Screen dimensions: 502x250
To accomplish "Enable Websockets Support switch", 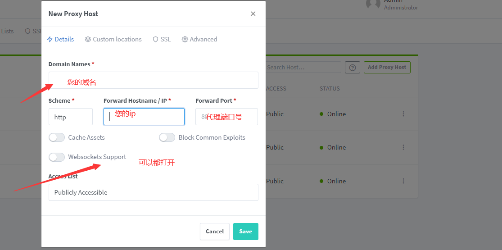I will (x=57, y=157).
